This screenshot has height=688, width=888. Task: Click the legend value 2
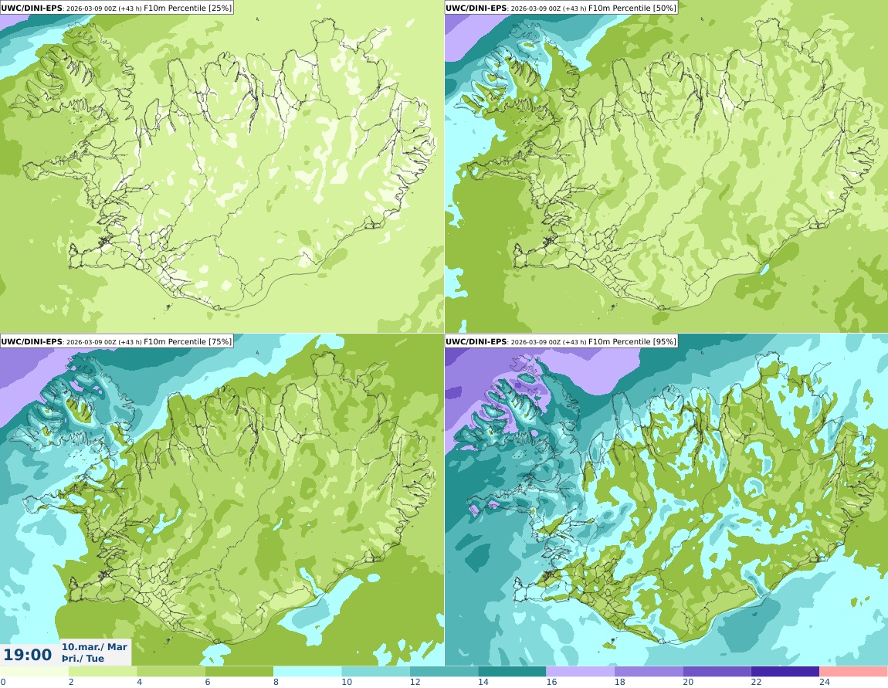[71, 682]
